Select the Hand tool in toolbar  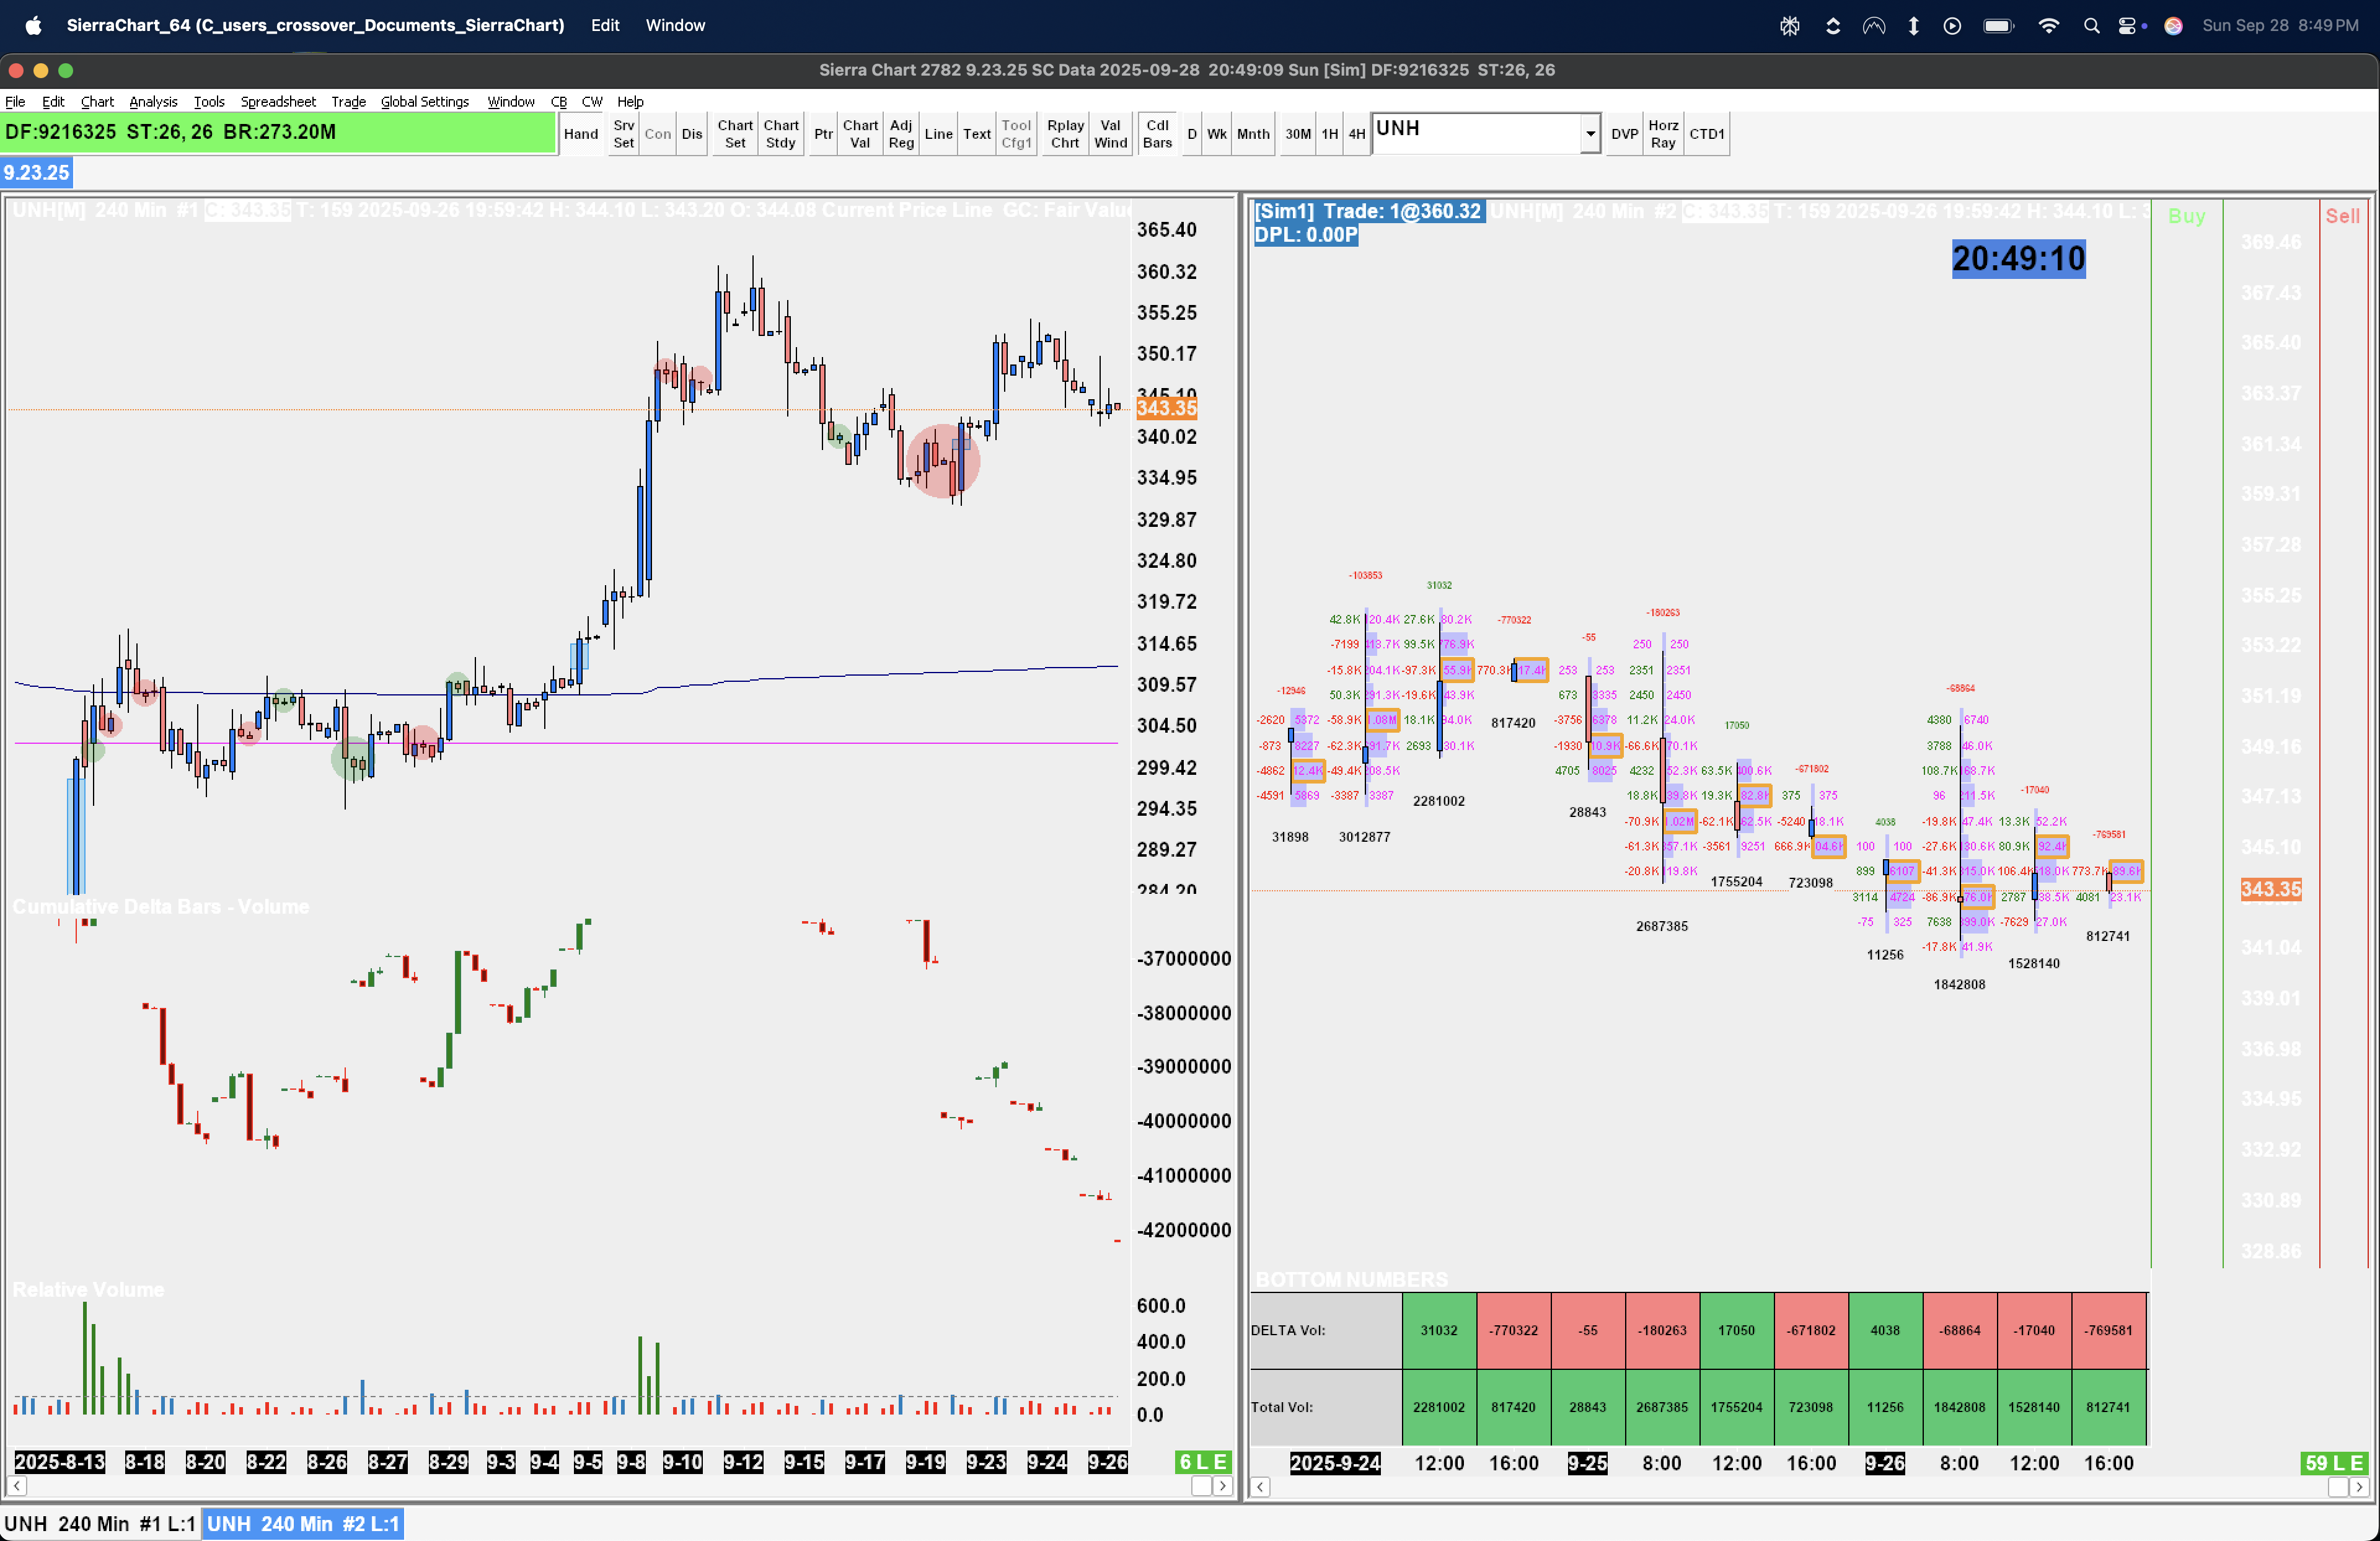point(580,134)
